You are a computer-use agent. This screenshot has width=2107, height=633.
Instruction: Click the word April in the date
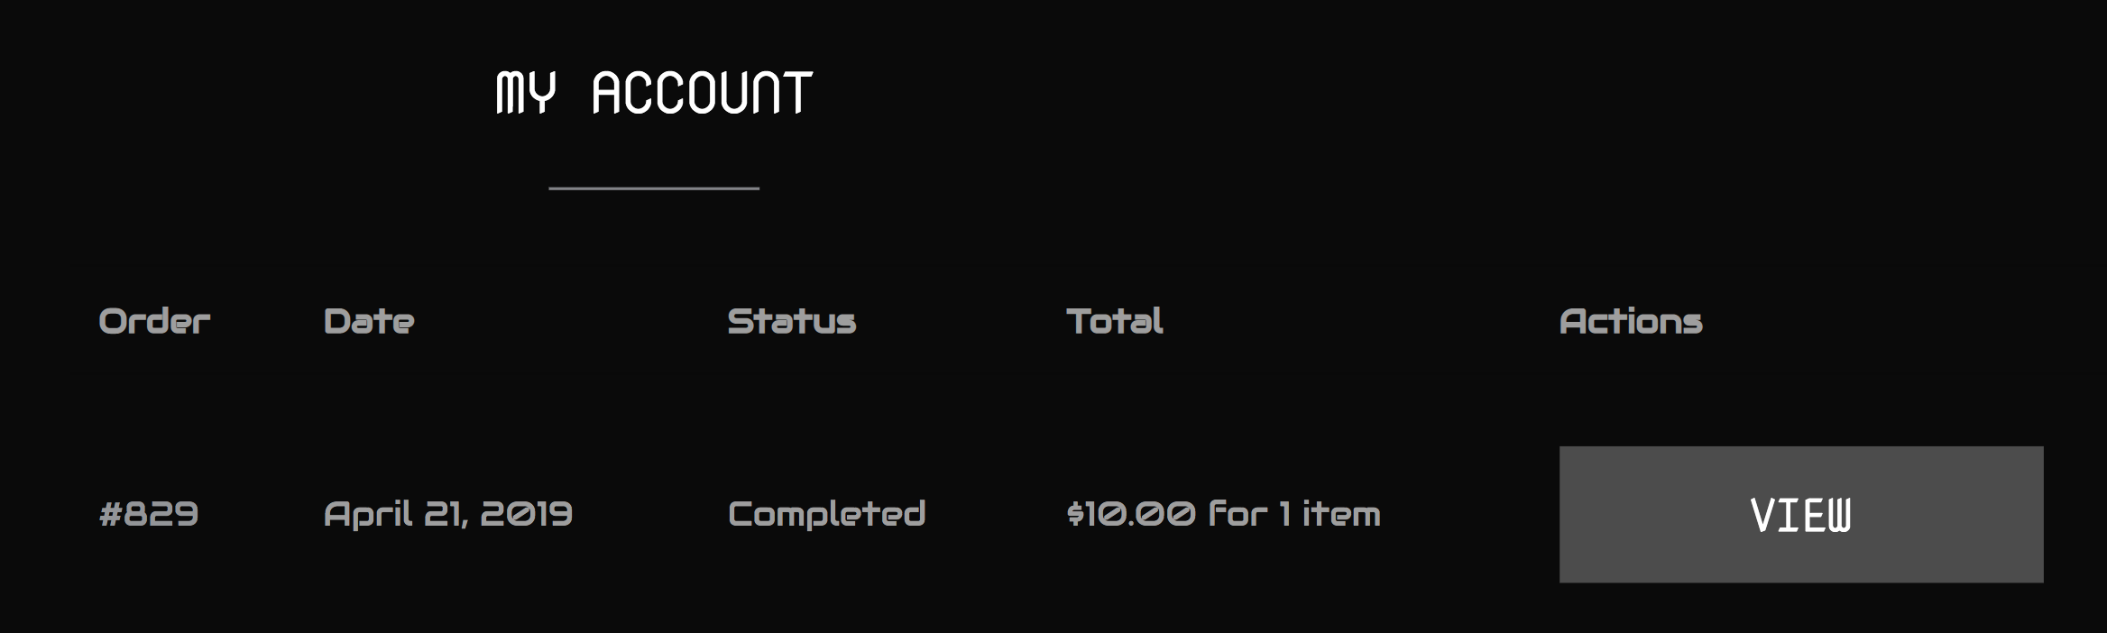pos(366,515)
